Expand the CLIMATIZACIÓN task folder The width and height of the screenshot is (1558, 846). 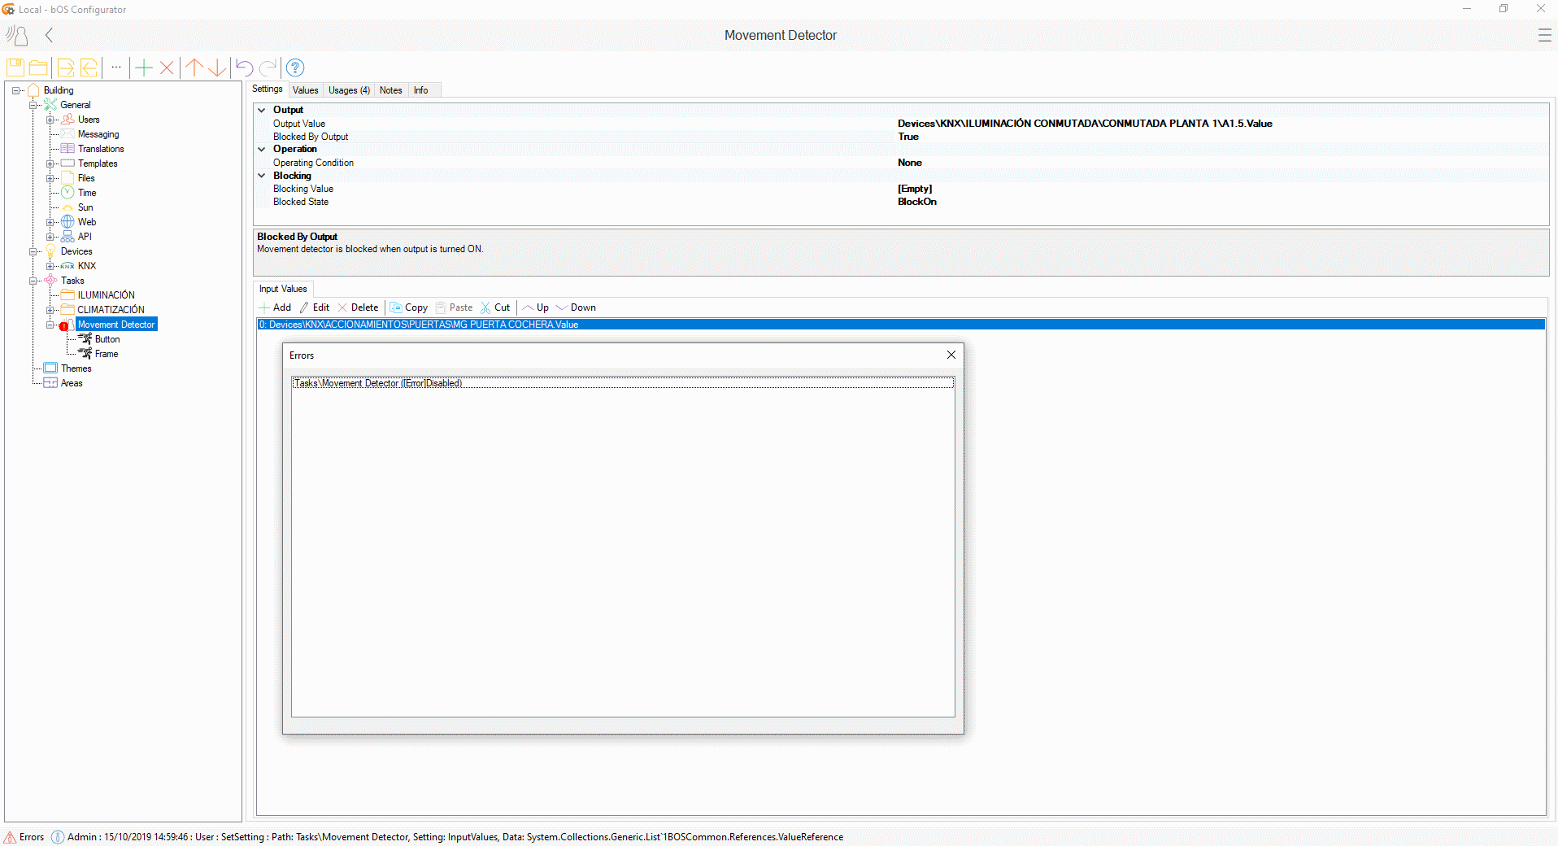click(50, 310)
